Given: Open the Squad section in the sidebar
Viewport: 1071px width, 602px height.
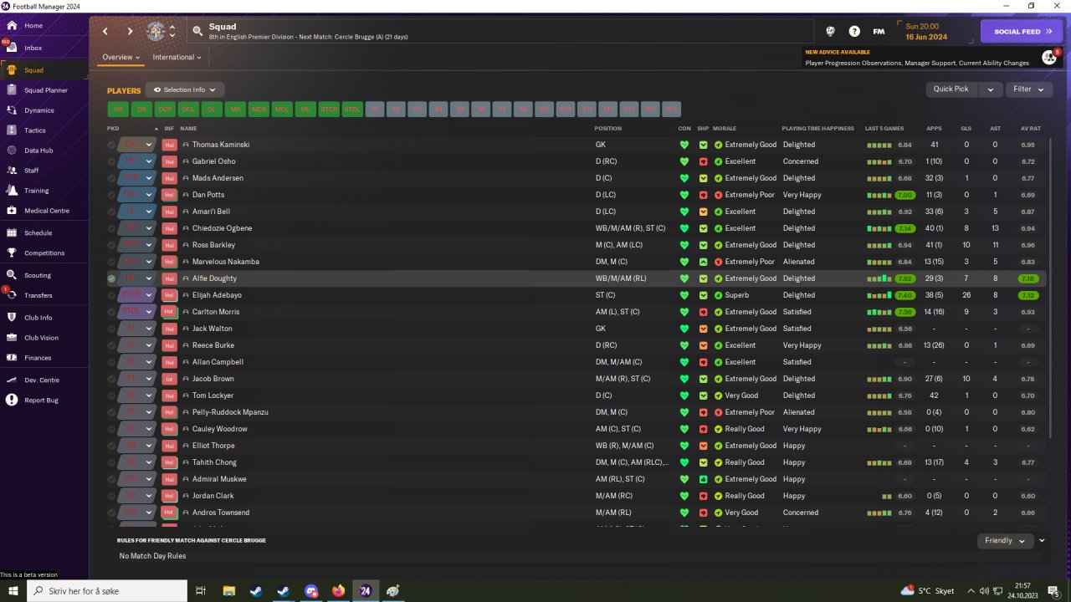Looking at the screenshot, I should click(44, 70).
